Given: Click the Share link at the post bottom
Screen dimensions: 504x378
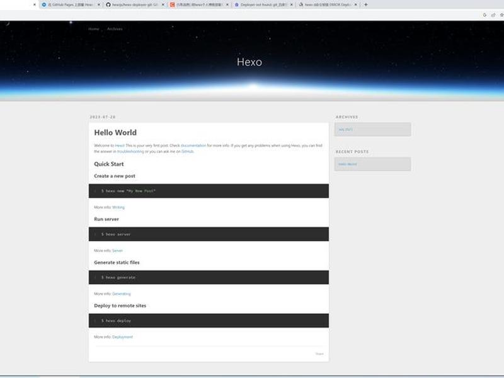Looking at the screenshot, I should click(319, 354).
